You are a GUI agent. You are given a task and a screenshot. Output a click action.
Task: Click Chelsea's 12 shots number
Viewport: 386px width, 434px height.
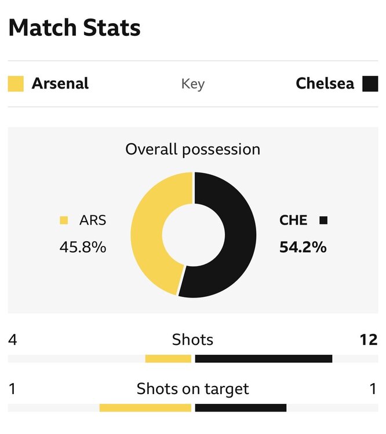[x=369, y=340]
